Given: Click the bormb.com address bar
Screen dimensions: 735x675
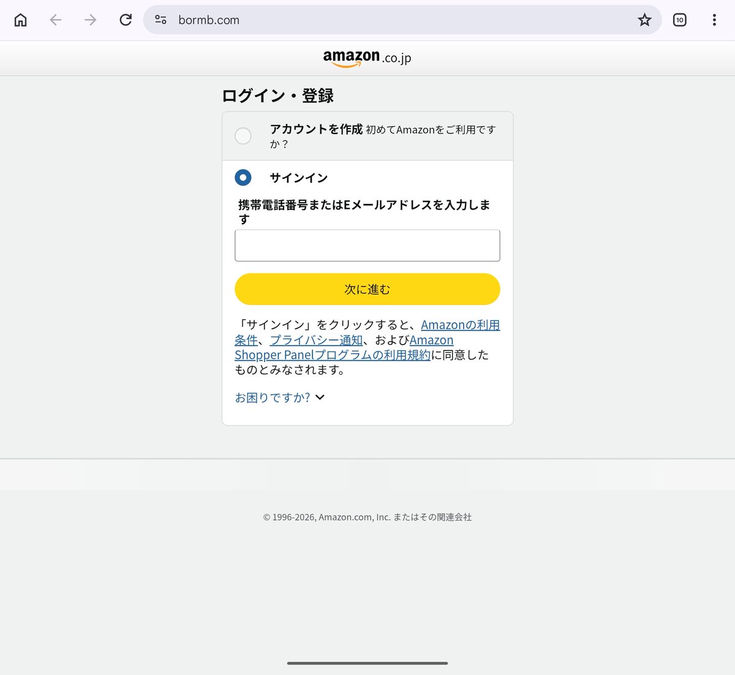Looking at the screenshot, I should coord(402,20).
